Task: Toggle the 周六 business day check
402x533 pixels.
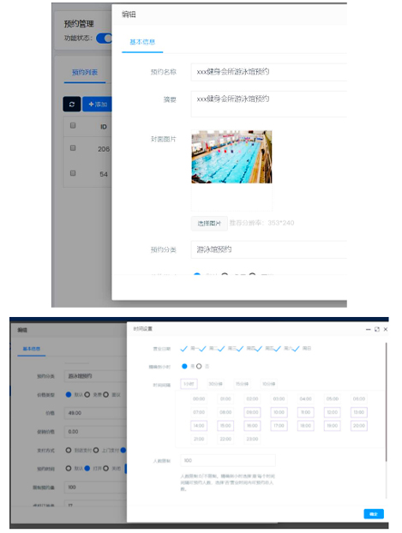Action: point(277,349)
